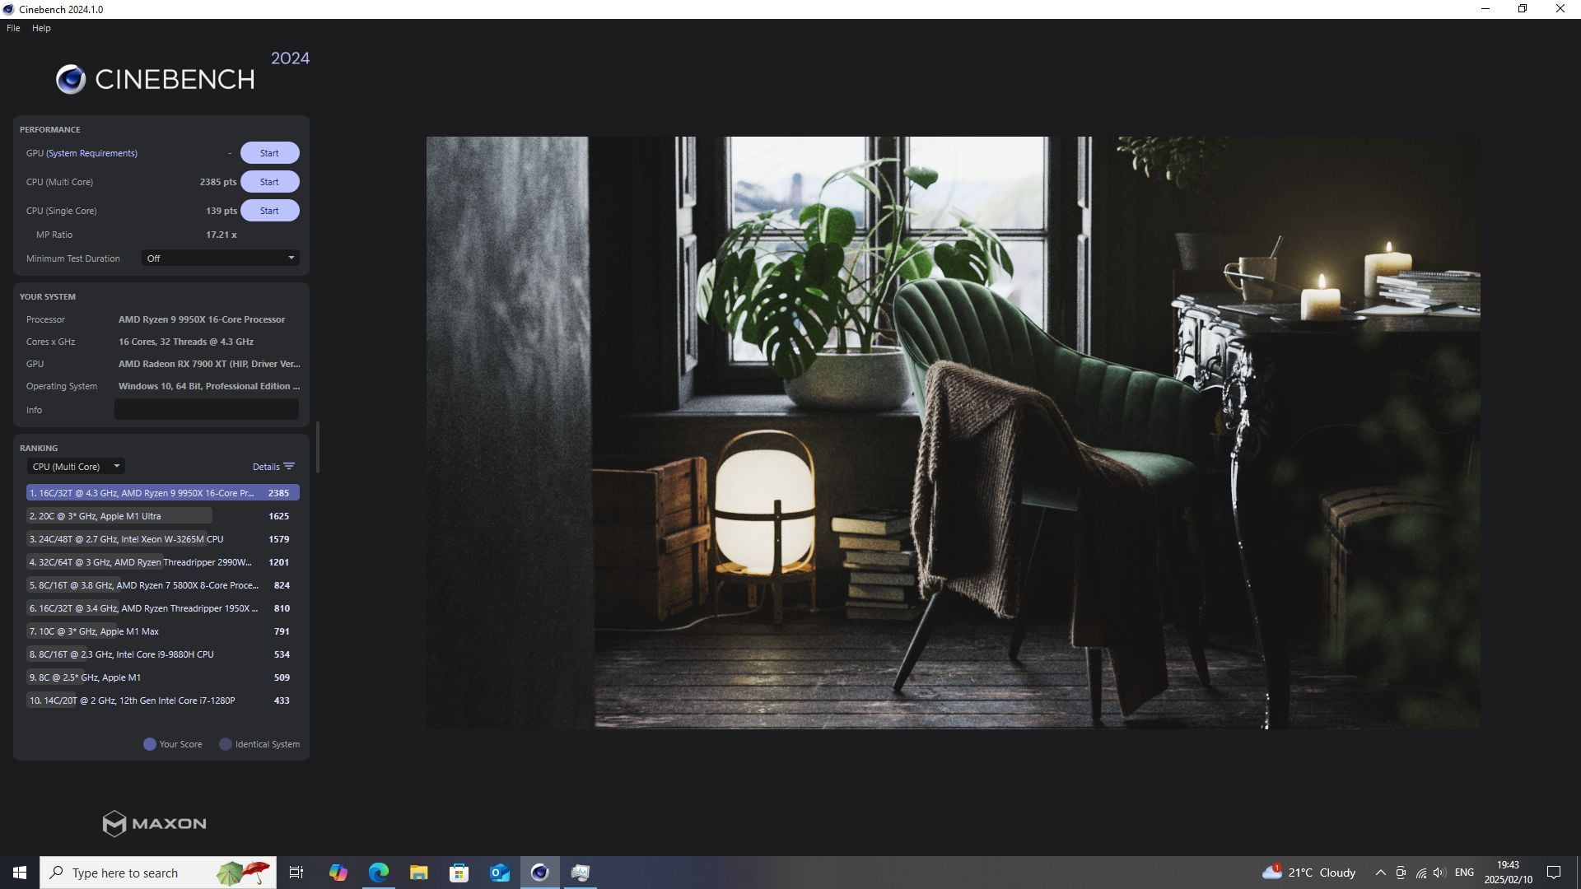Launch Microsoft Edge from taskbar
This screenshot has width=1581, height=889.
(378, 873)
